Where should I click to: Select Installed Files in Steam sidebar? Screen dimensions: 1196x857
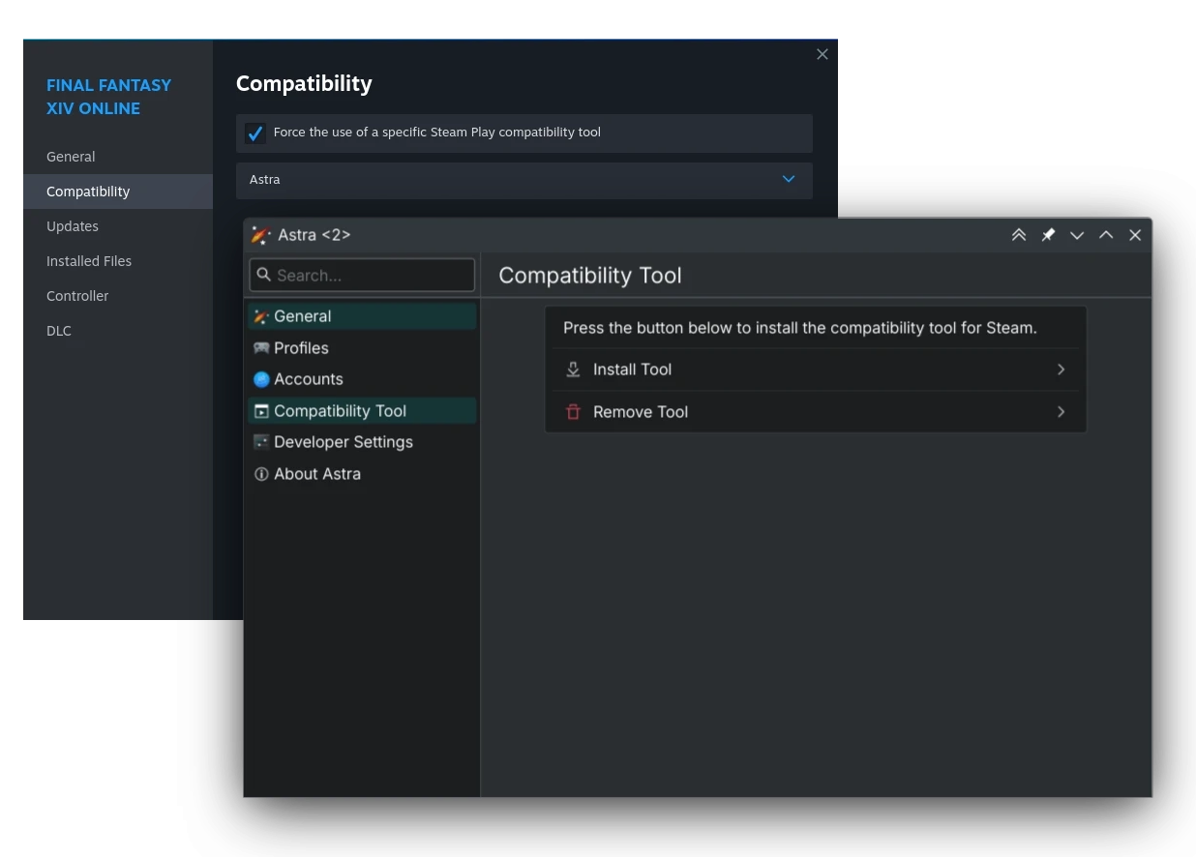click(x=89, y=261)
